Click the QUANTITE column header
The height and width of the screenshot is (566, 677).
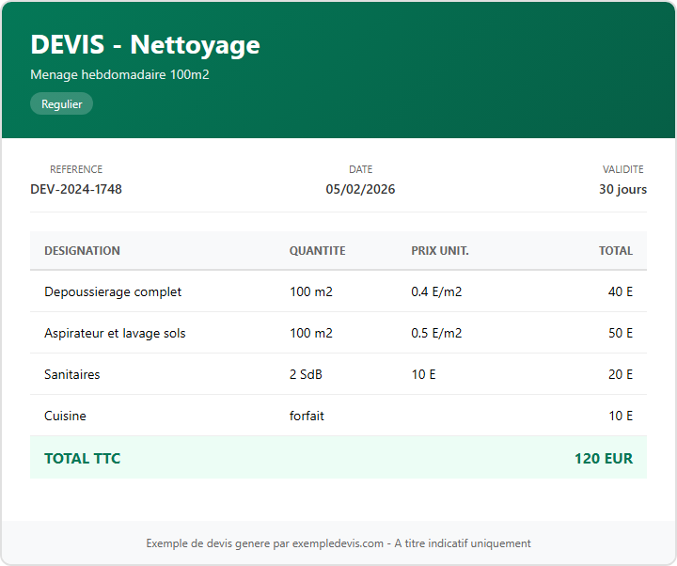pos(317,251)
